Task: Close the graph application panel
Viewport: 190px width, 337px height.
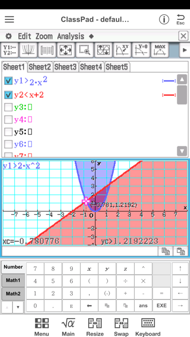Action: point(183,36)
